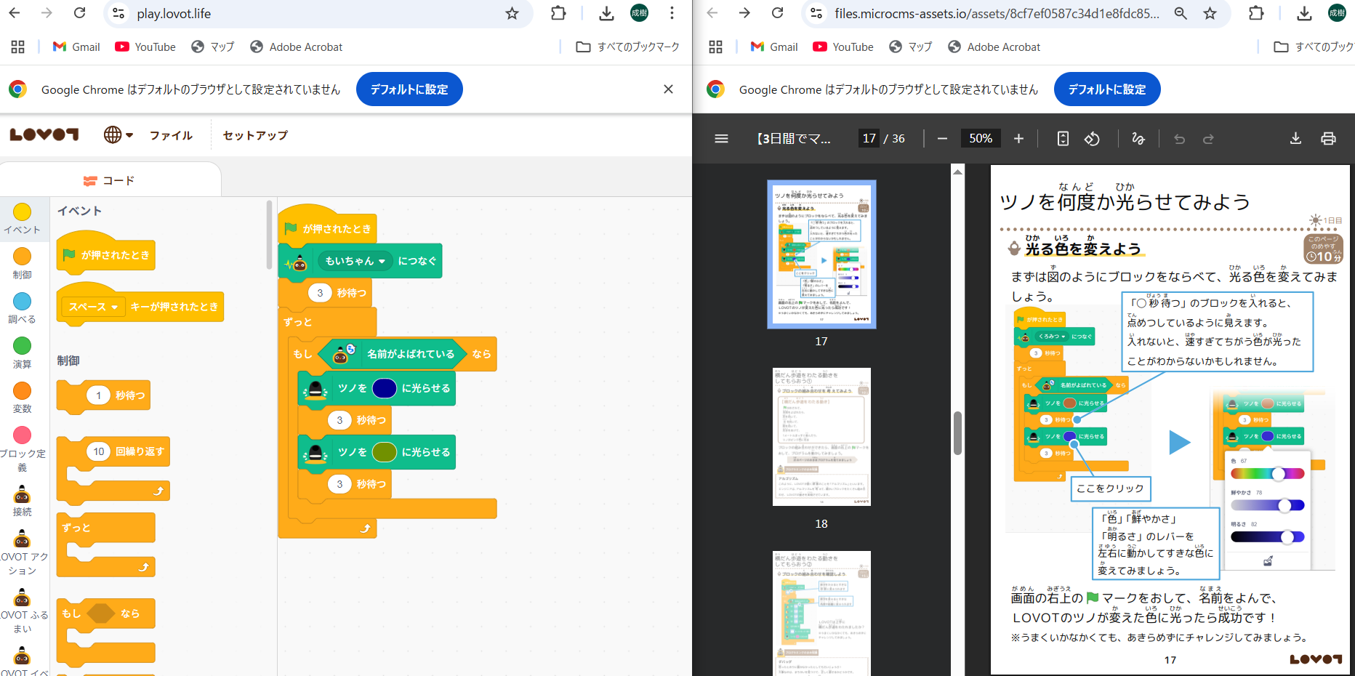Open apps grid icon in left bookmarks bar

pyautogui.click(x=18, y=47)
